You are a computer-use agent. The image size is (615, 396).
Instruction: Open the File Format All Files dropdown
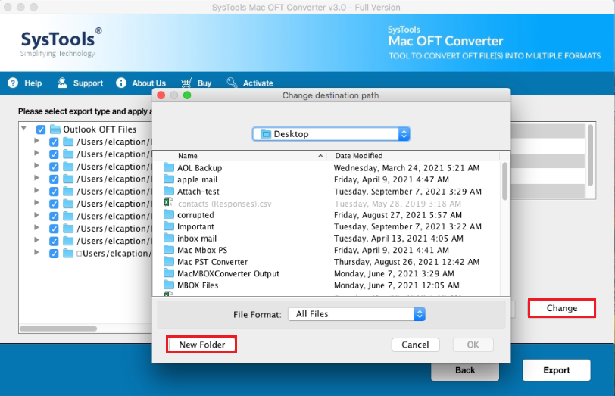pyautogui.click(x=357, y=314)
